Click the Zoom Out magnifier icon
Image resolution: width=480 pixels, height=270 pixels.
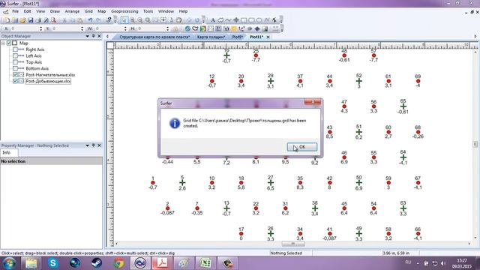140,20
